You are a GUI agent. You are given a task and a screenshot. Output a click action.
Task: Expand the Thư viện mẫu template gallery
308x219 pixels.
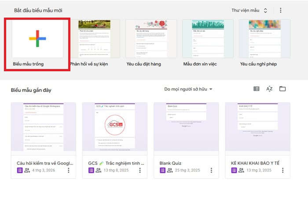point(249,10)
